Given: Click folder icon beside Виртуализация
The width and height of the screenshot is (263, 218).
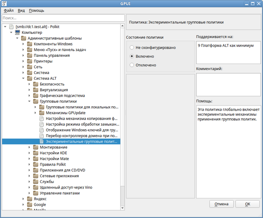Looking at the screenshot, I should click(36, 90).
